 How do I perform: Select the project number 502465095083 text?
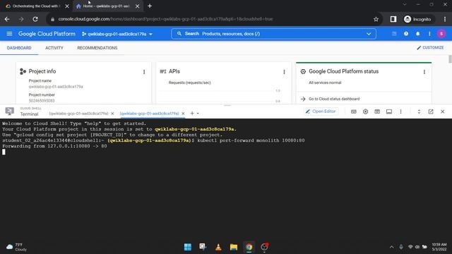(x=42, y=101)
